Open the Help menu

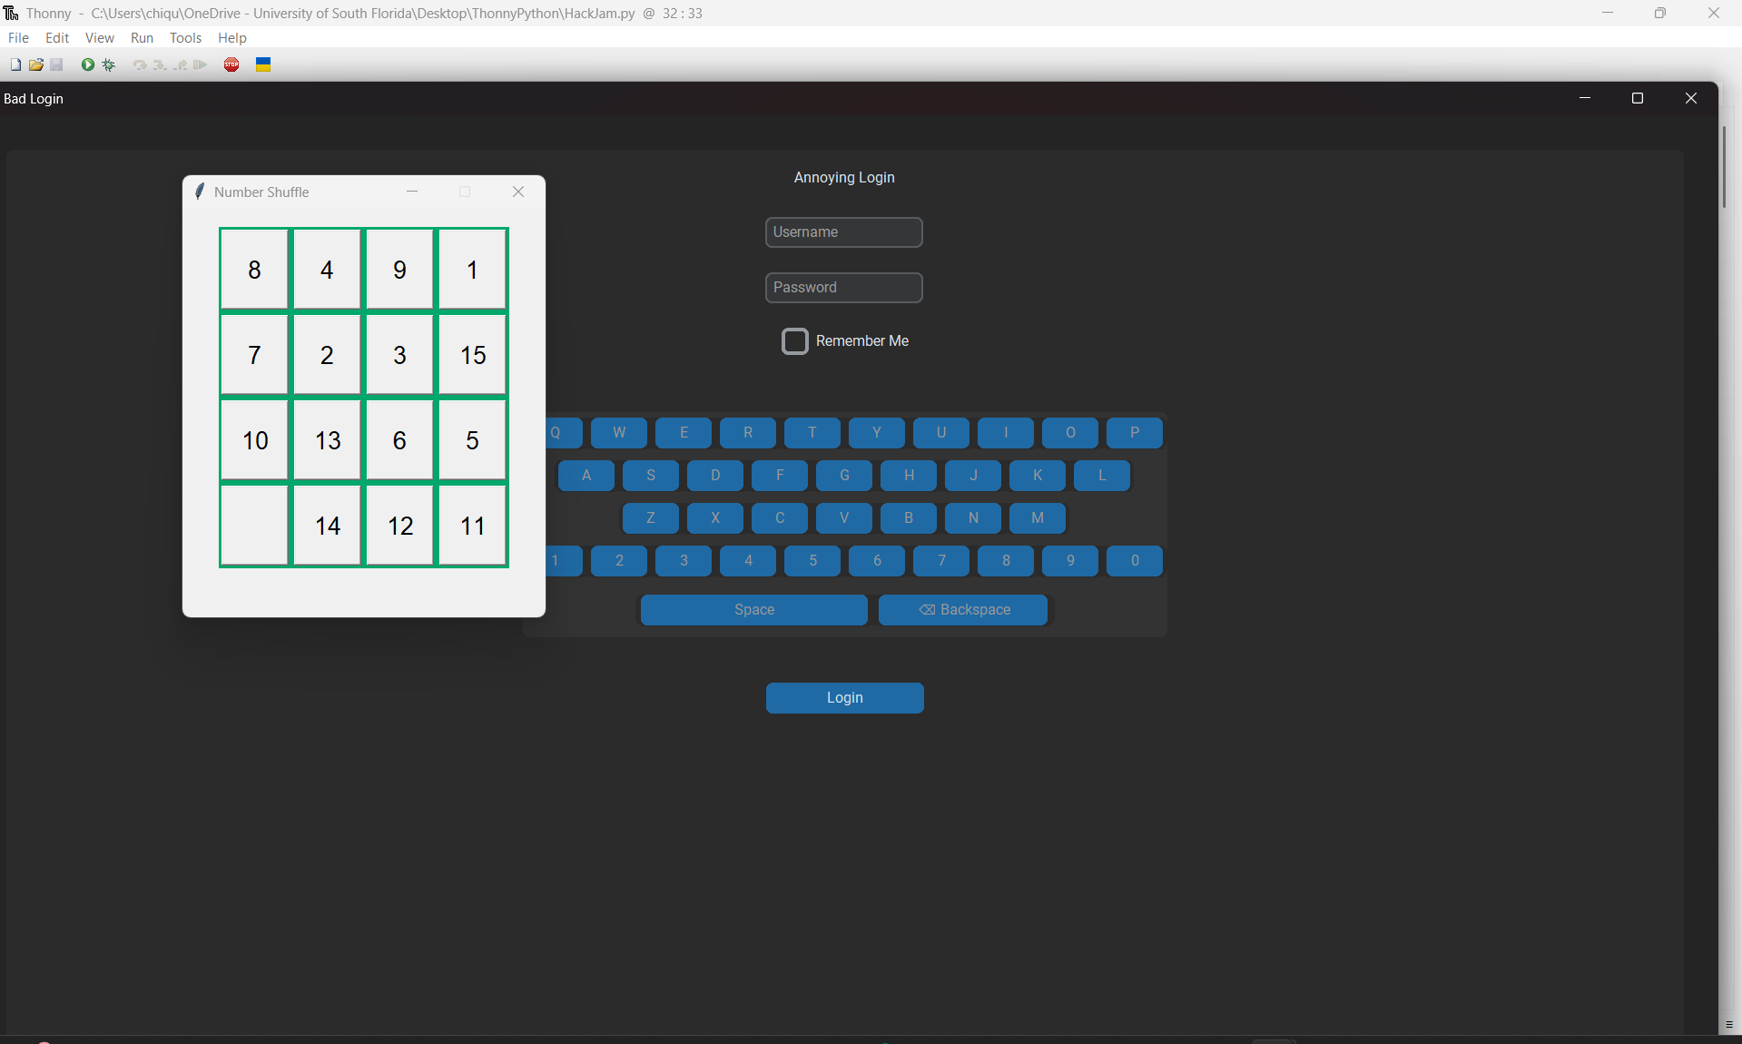point(232,37)
